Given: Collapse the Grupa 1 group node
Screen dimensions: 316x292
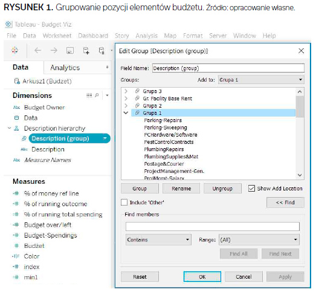Looking at the screenshot, I should pyautogui.click(x=126, y=112).
